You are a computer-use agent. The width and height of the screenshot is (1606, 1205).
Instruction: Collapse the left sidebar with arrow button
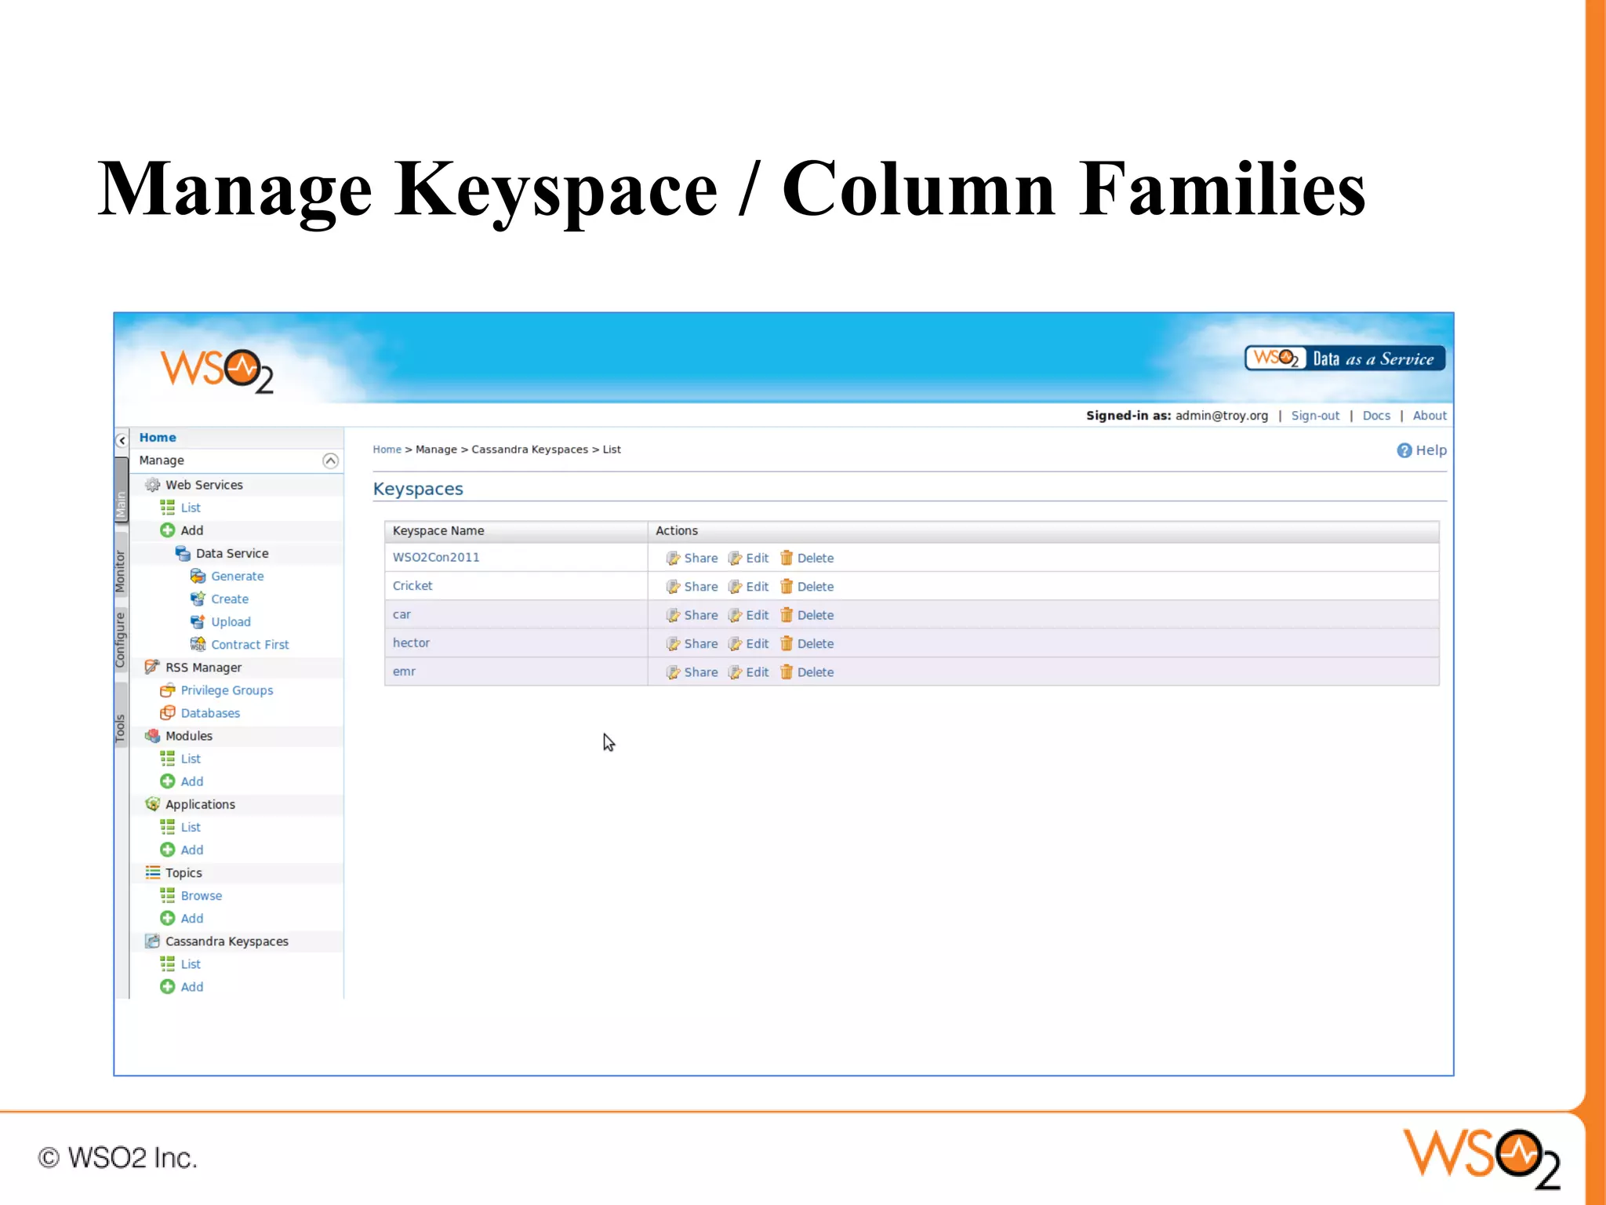pos(122,440)
